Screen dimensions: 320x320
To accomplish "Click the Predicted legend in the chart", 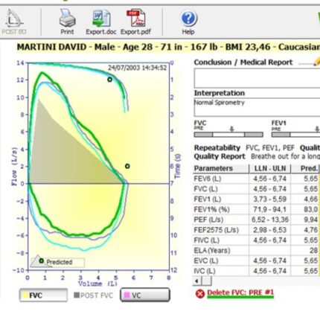I will [x=57, y=262].
